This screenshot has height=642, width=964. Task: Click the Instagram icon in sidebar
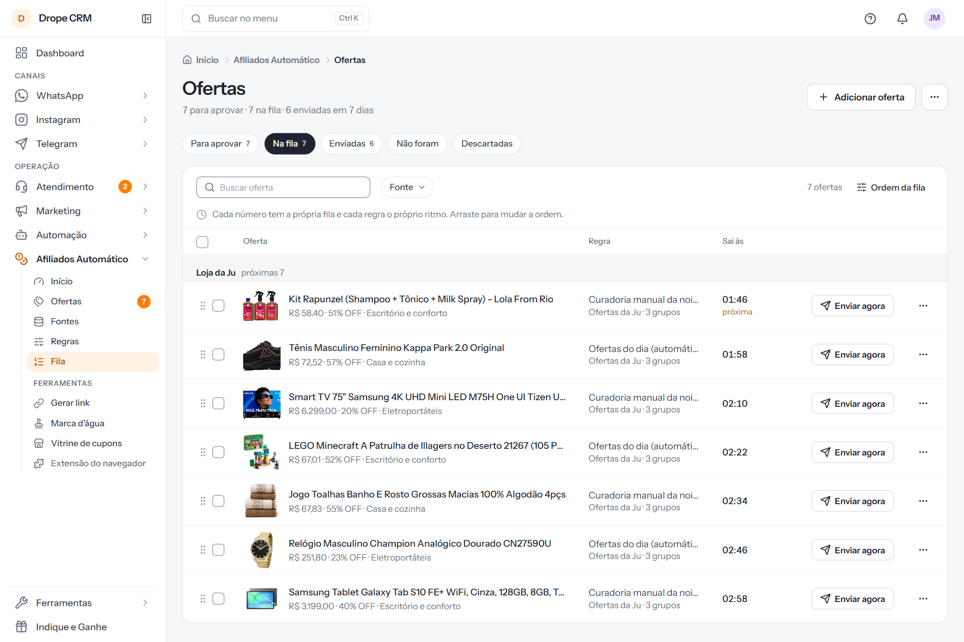(22, 120)
